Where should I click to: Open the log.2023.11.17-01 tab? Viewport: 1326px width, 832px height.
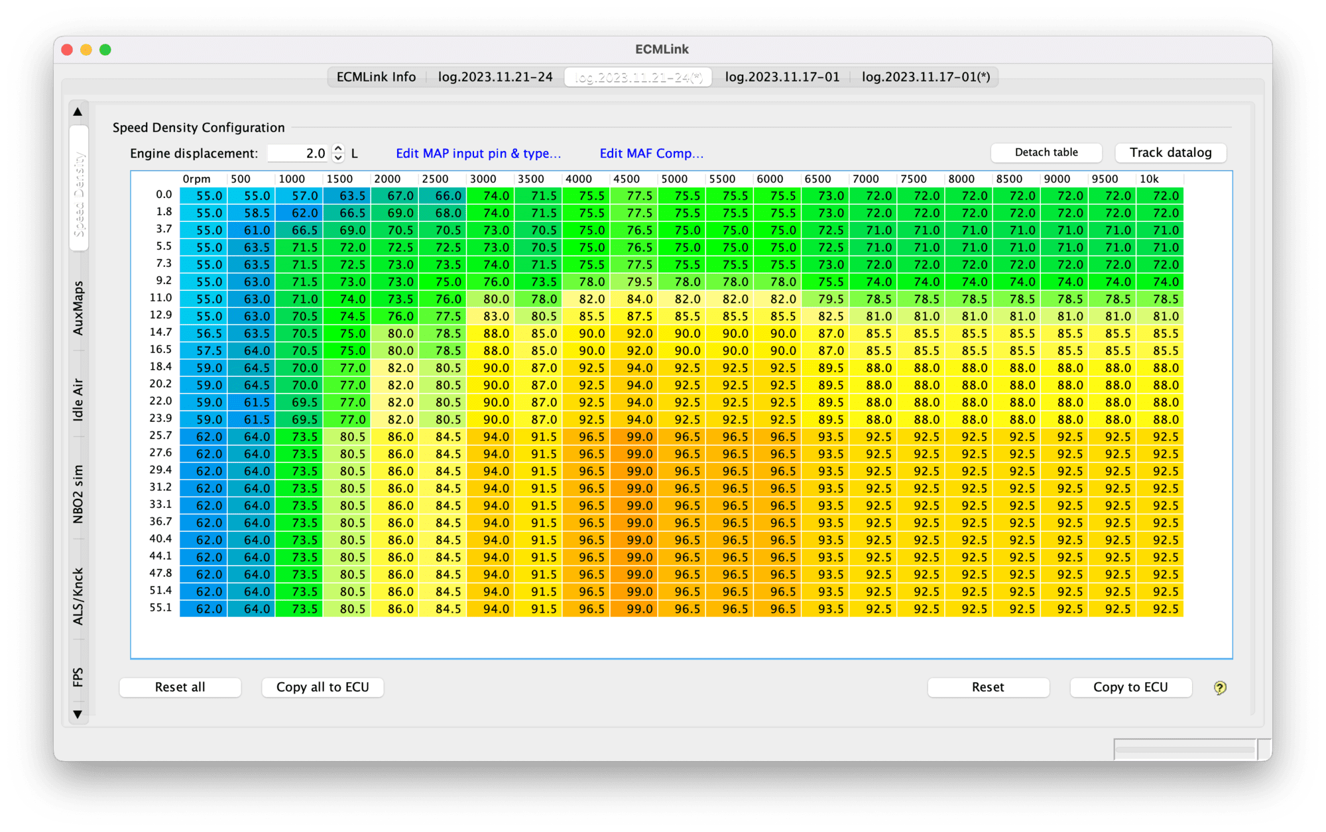(x=782, y=77)
